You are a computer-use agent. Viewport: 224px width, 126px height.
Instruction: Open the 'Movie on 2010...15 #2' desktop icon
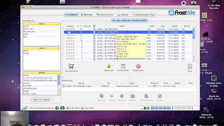coord(206,113)
